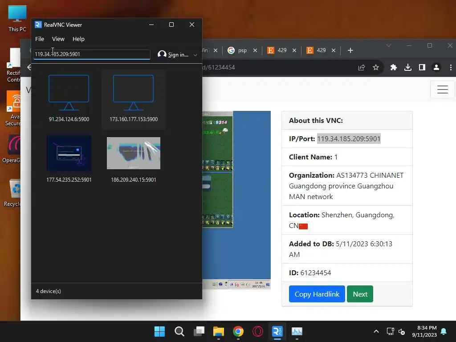Screen dimensions: 456x342
Task: Close the psp Google tab
Action: click(x=255, y=50)
